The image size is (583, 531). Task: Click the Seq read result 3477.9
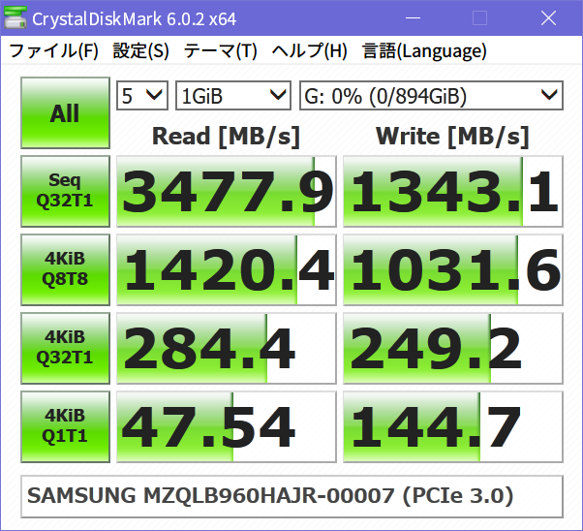point(226,191)
